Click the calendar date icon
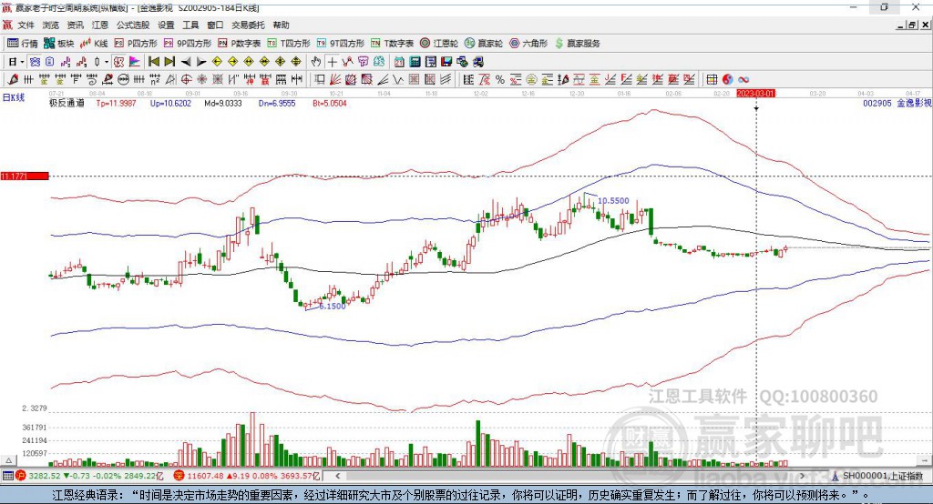Viewport: 933px width, 504px height. [399, 62]
